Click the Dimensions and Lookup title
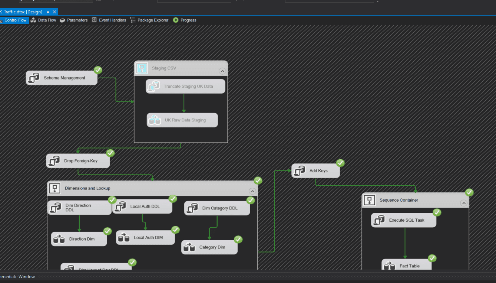This screenshot has width=496, height=283. [87, 188]
